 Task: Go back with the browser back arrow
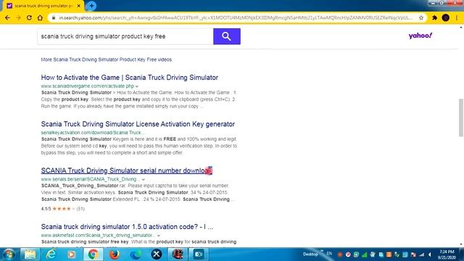tap(7, 17)
